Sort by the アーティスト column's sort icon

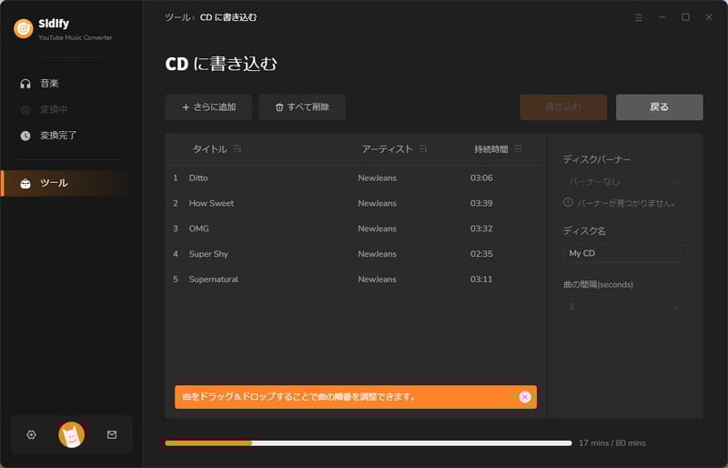point(423,149)
